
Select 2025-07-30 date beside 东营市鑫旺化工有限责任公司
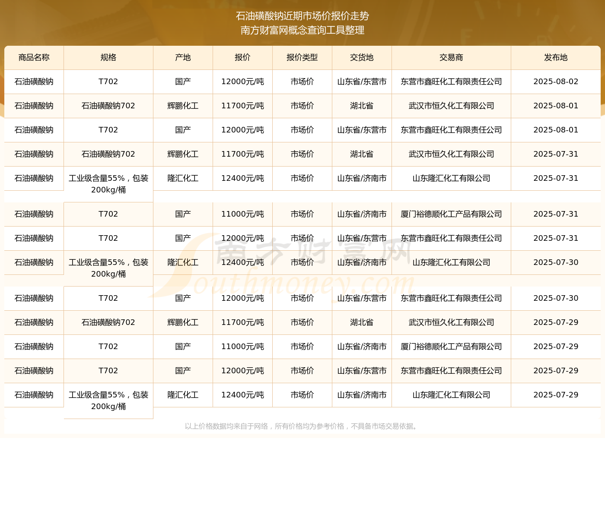tap(556, 298)
